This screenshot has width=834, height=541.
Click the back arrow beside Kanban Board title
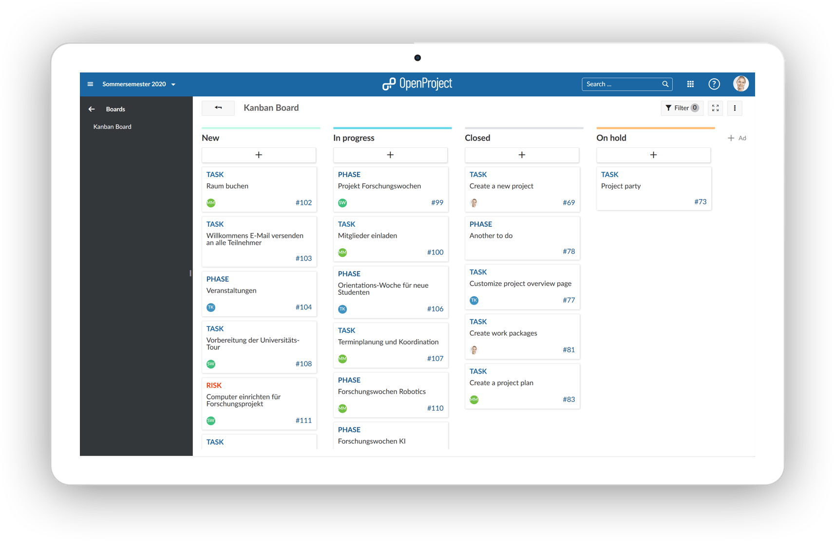(218, 108)
